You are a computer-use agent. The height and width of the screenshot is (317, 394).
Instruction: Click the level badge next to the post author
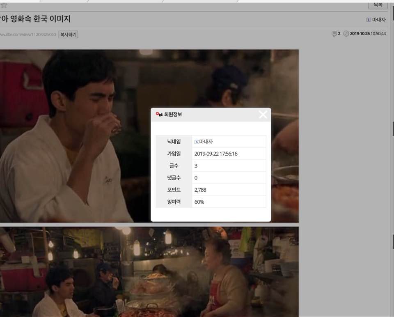tap(368, 20)
